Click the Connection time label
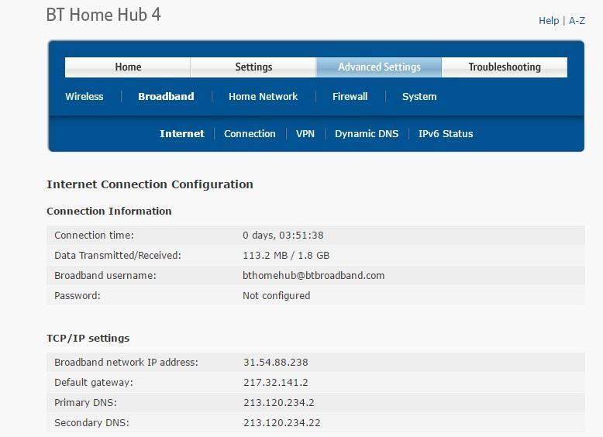The width and height of the screenshot is (603, 437). coord(95,236)
